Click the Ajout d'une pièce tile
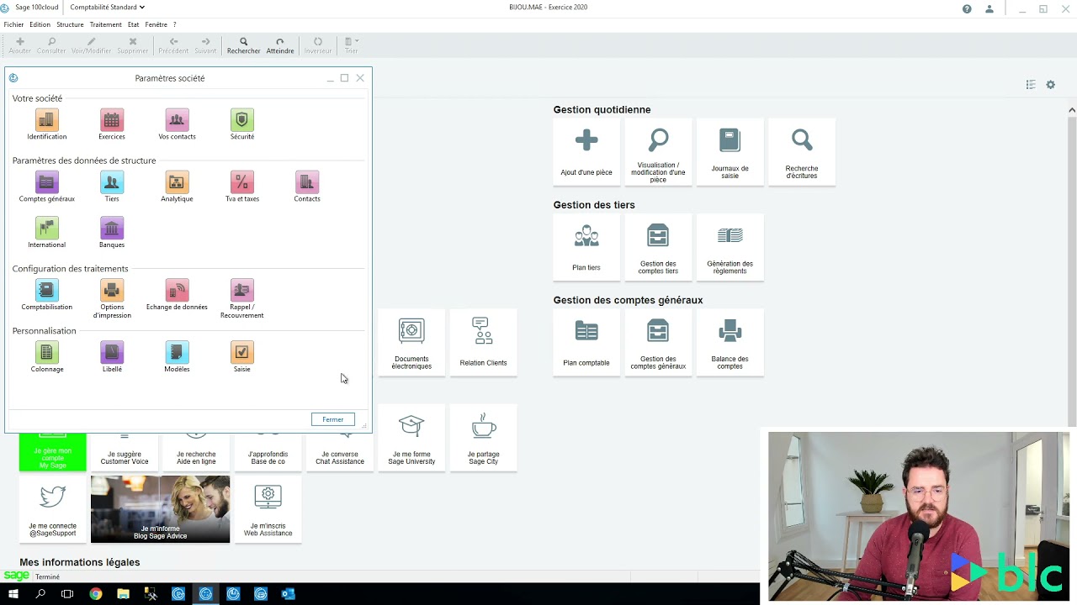The height and width of the screenshot is (605, 1077). tap(586, 151)
